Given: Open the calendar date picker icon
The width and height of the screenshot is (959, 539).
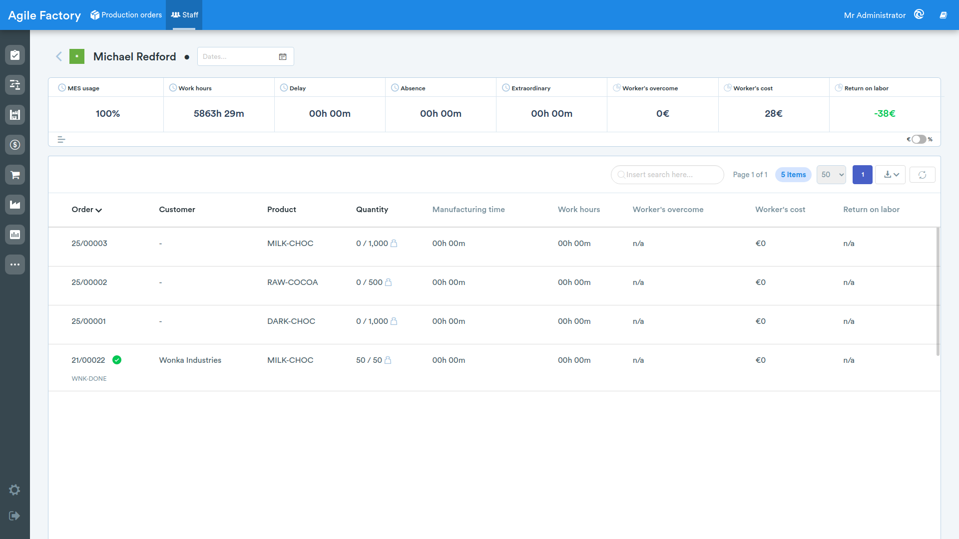Looking at the screenshot, I should [x=283, y=56].
